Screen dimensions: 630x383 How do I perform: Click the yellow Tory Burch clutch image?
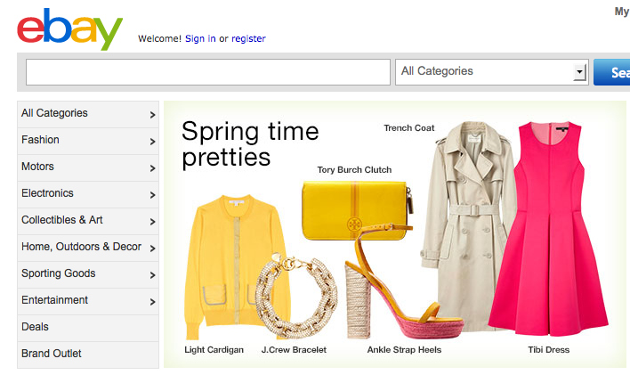pos(357,209)
